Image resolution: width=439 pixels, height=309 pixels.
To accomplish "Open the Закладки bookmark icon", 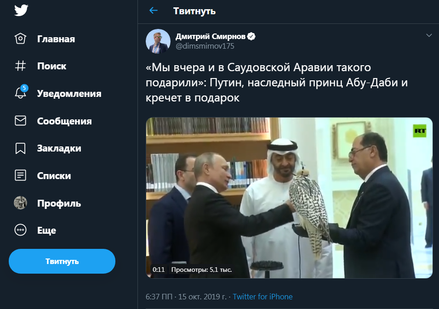I will (x=20, y=148).
